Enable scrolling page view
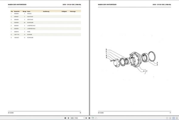The height and width of the screenshot is (120, 179). click(x=170, y=118)
